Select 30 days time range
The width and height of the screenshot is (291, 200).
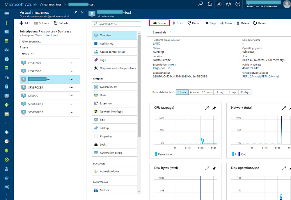pyautogui.click(x=245, y=92)
